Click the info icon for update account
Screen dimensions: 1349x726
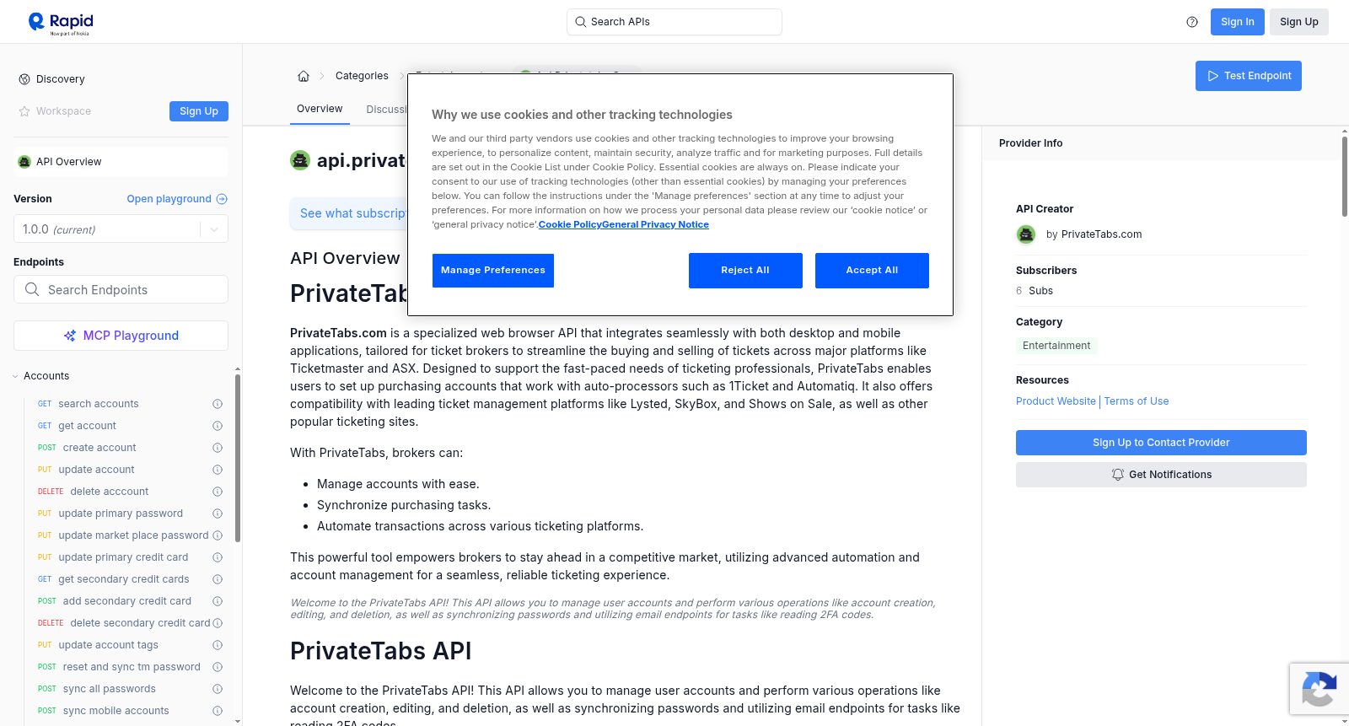point(218,470)
